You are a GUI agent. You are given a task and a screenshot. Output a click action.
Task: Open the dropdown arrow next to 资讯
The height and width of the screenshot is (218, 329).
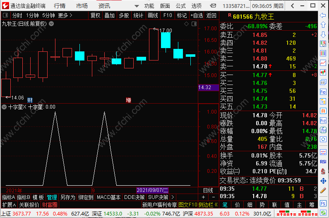coord(137,6)
